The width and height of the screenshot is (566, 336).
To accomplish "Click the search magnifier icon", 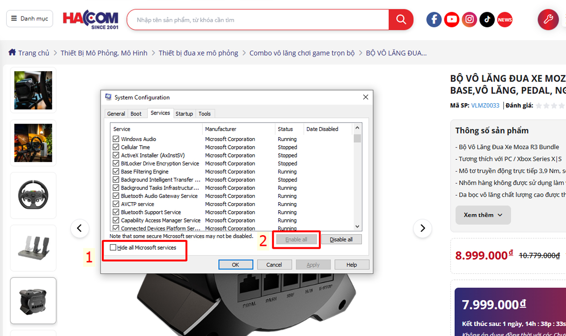I will 400,19.
